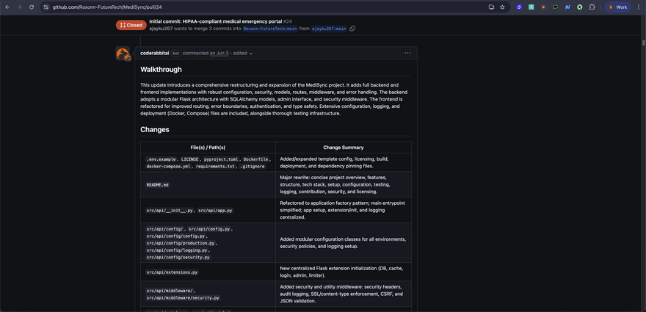
Task: Open the site information icon in address bar
Action: [x=46, y=7]
